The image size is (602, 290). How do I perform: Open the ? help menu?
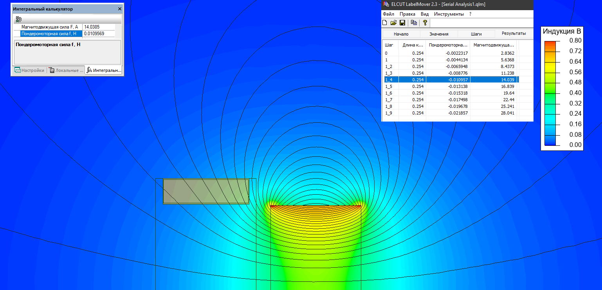pyautogui.click(x=470, y=14)
